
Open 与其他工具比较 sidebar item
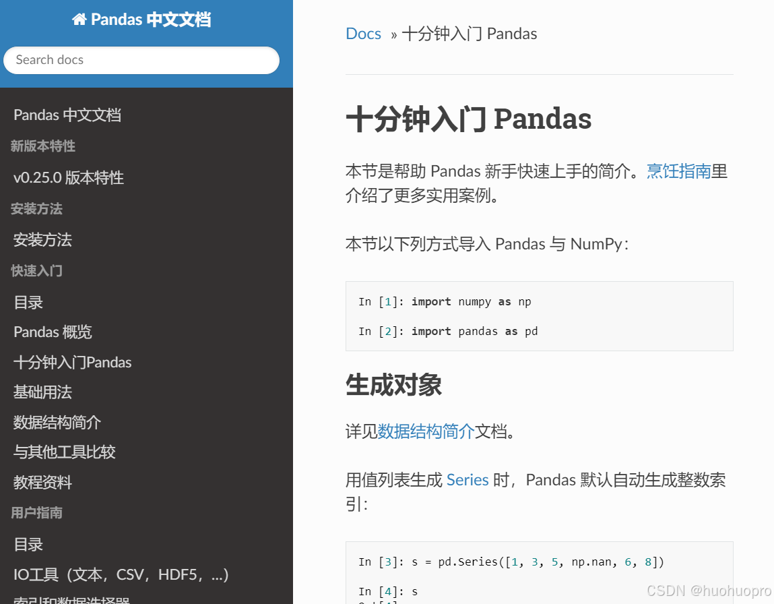(64, 452)
